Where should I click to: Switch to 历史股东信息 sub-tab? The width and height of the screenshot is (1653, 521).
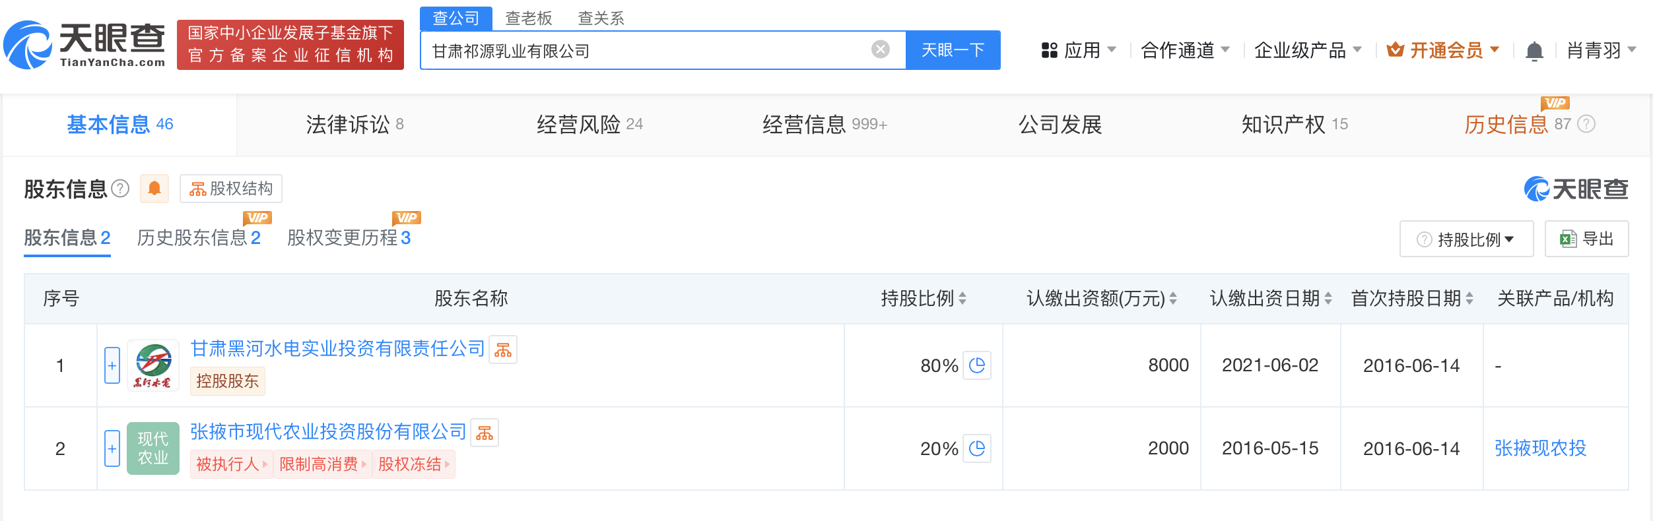coord(198,237)
